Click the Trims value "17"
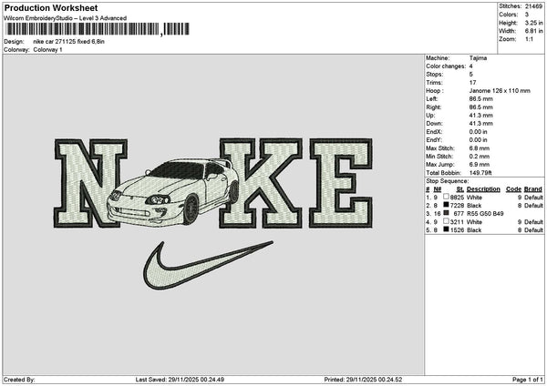The height and width of the screenshot is (386, 547). point(472,83)
